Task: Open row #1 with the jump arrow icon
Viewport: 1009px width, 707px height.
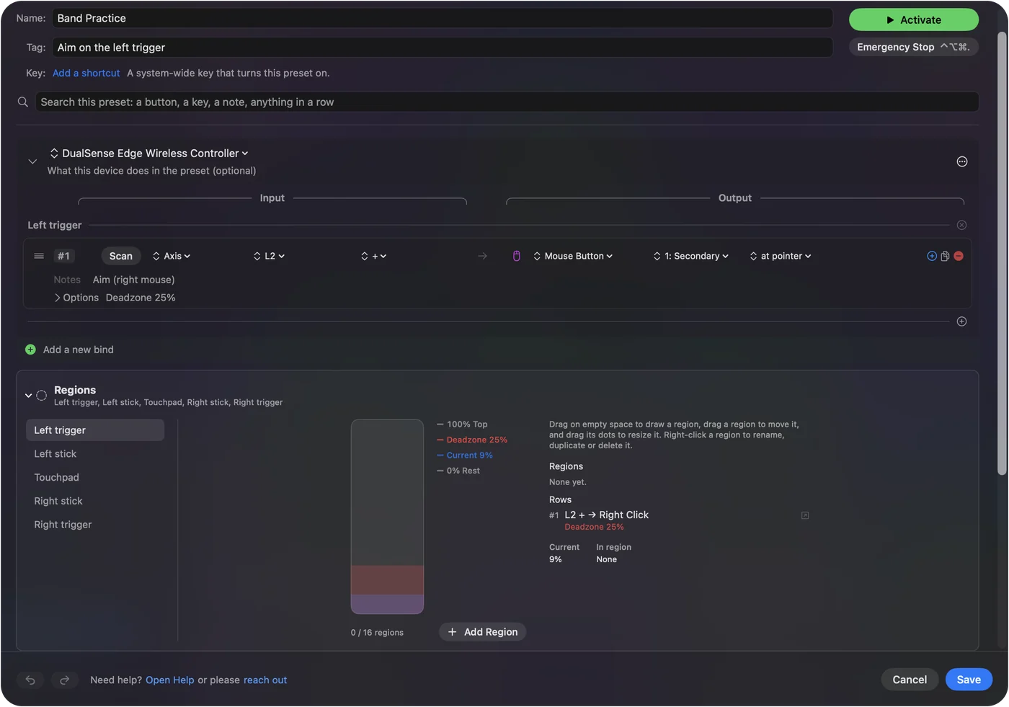Action: tap(805, 515)
